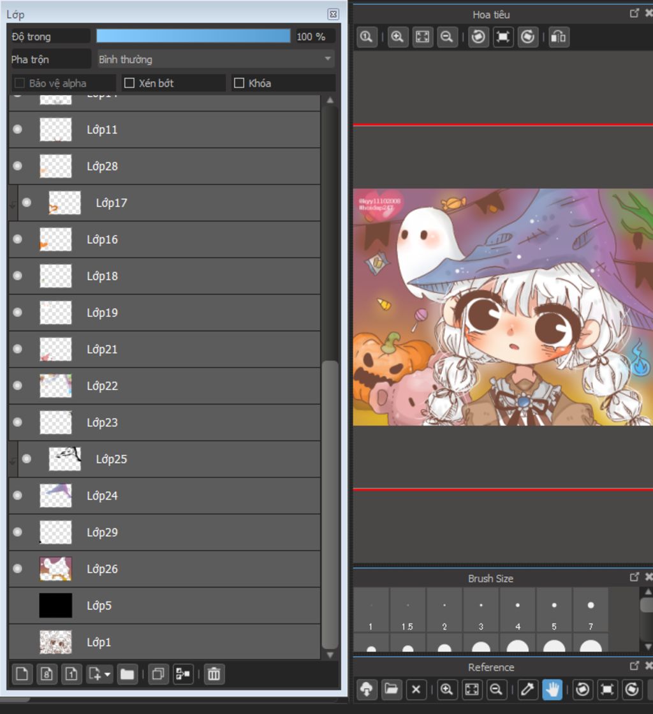The height and width of the screenshot is (714, 653).
Task: Create a new layer with the blank page icon
Action: pyautogui.click(x=22, y=674)
